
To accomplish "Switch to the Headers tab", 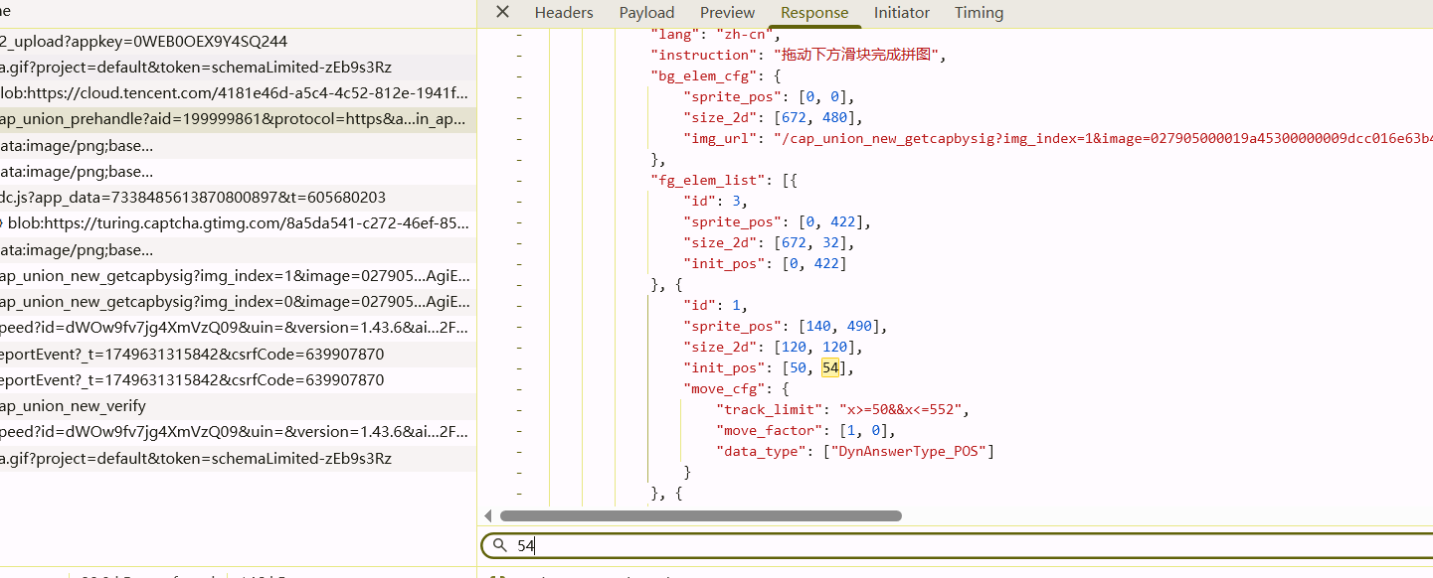I will [x=564, y=13].
